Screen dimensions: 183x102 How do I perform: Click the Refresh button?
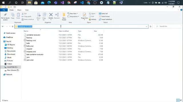pyautogui.click(x=151, y=26)
